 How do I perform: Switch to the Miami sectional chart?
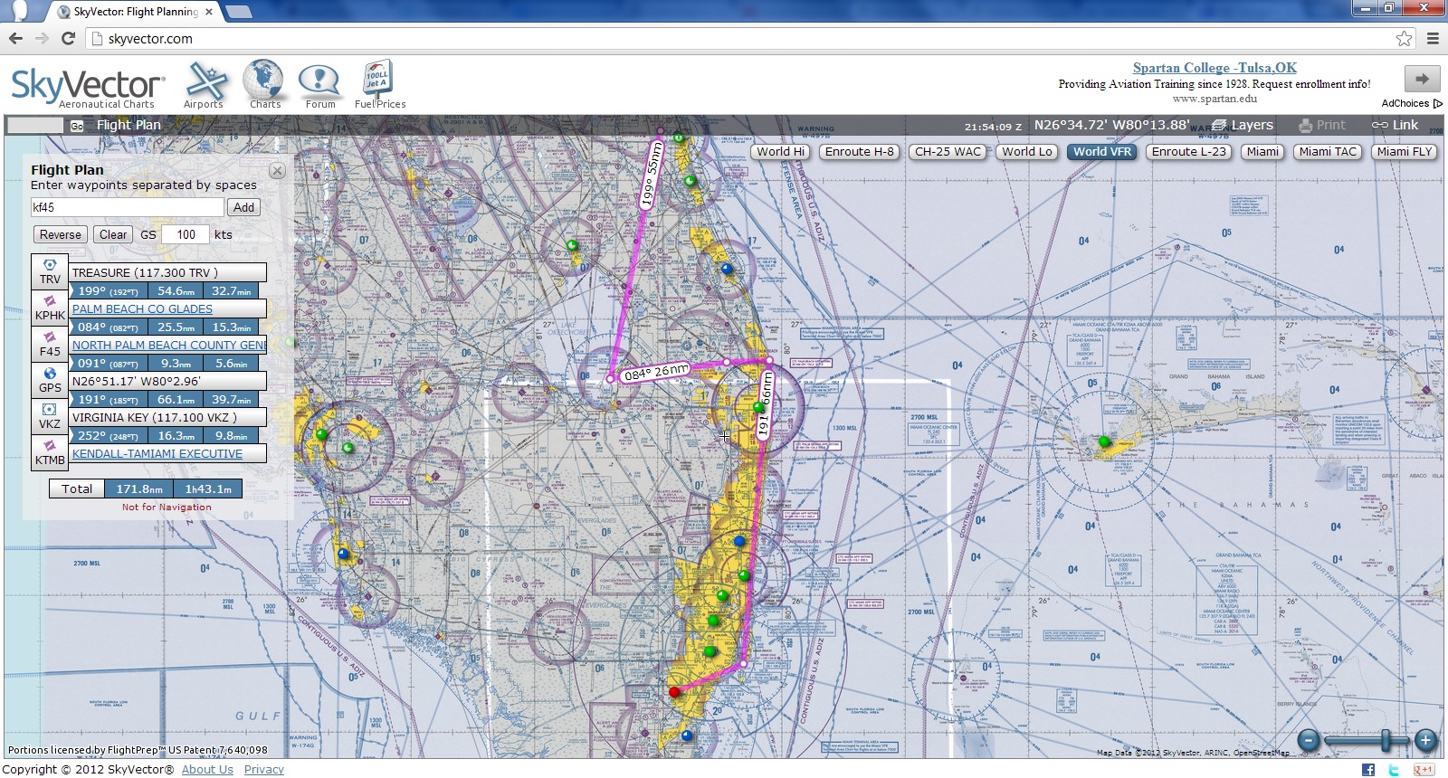coord(1262,152)
